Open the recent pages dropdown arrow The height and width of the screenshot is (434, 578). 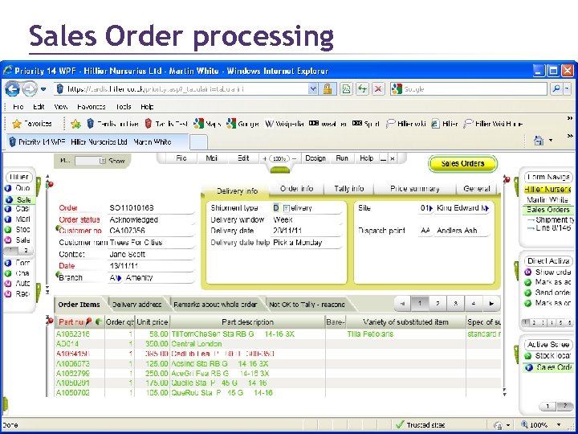43,89
